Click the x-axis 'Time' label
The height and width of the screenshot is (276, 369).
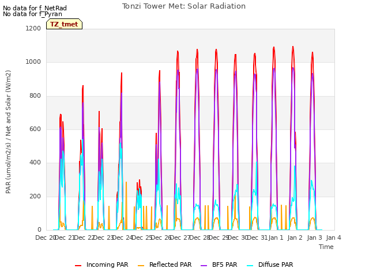click(x=326, y=247)
